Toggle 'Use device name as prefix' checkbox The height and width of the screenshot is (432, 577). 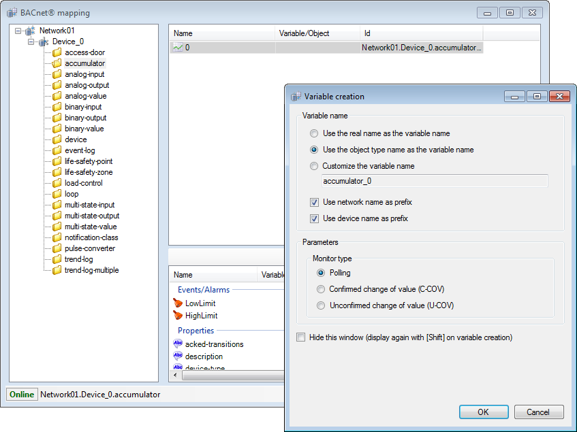point(314,218)
